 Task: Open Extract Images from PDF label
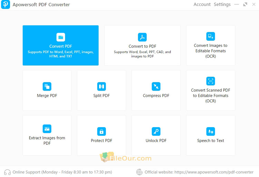point(47,140)
